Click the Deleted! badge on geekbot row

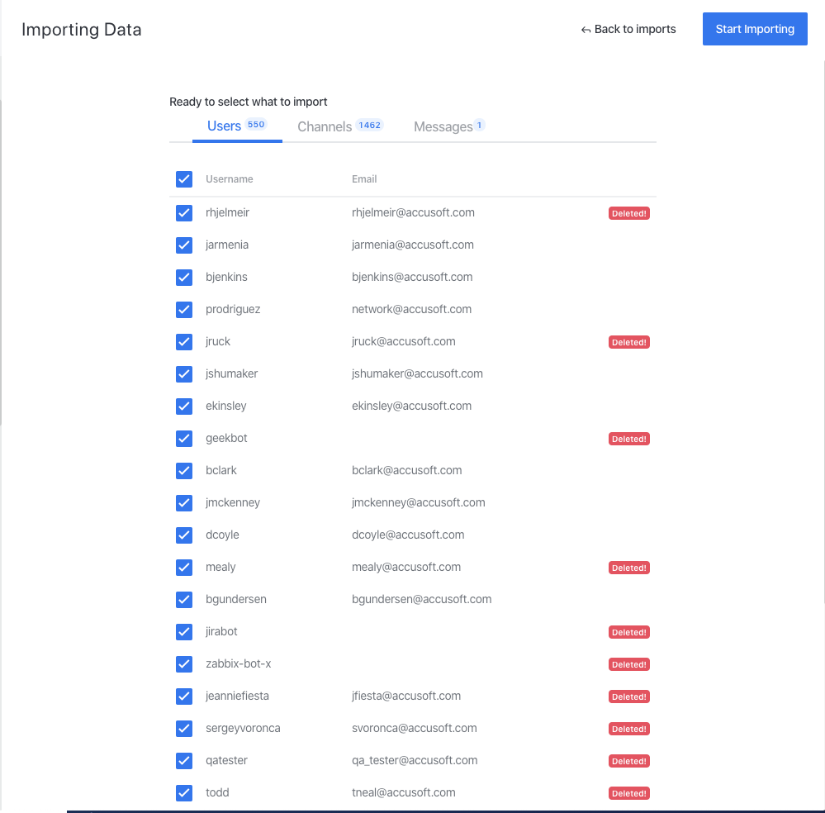click(629, 439)
